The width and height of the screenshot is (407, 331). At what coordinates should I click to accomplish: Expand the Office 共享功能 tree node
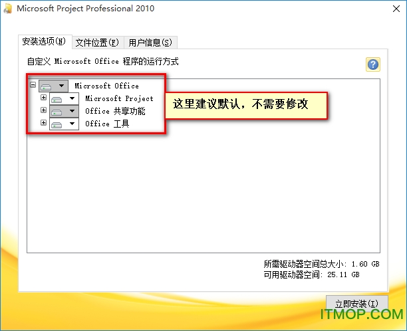pos(43,110)
